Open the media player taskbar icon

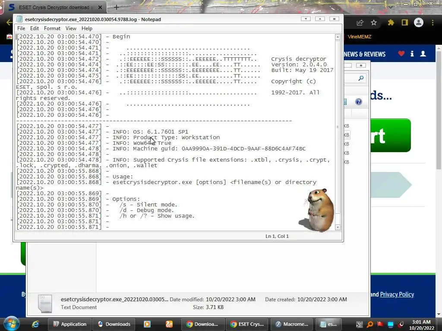[147, 324]
